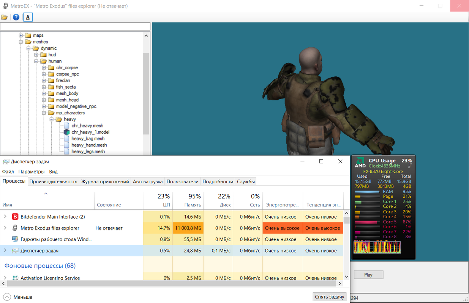The height and width of the screenshot is (303, 469).
Task: Collapse the dynamic tree node
Action: click(x=28, y=48)
